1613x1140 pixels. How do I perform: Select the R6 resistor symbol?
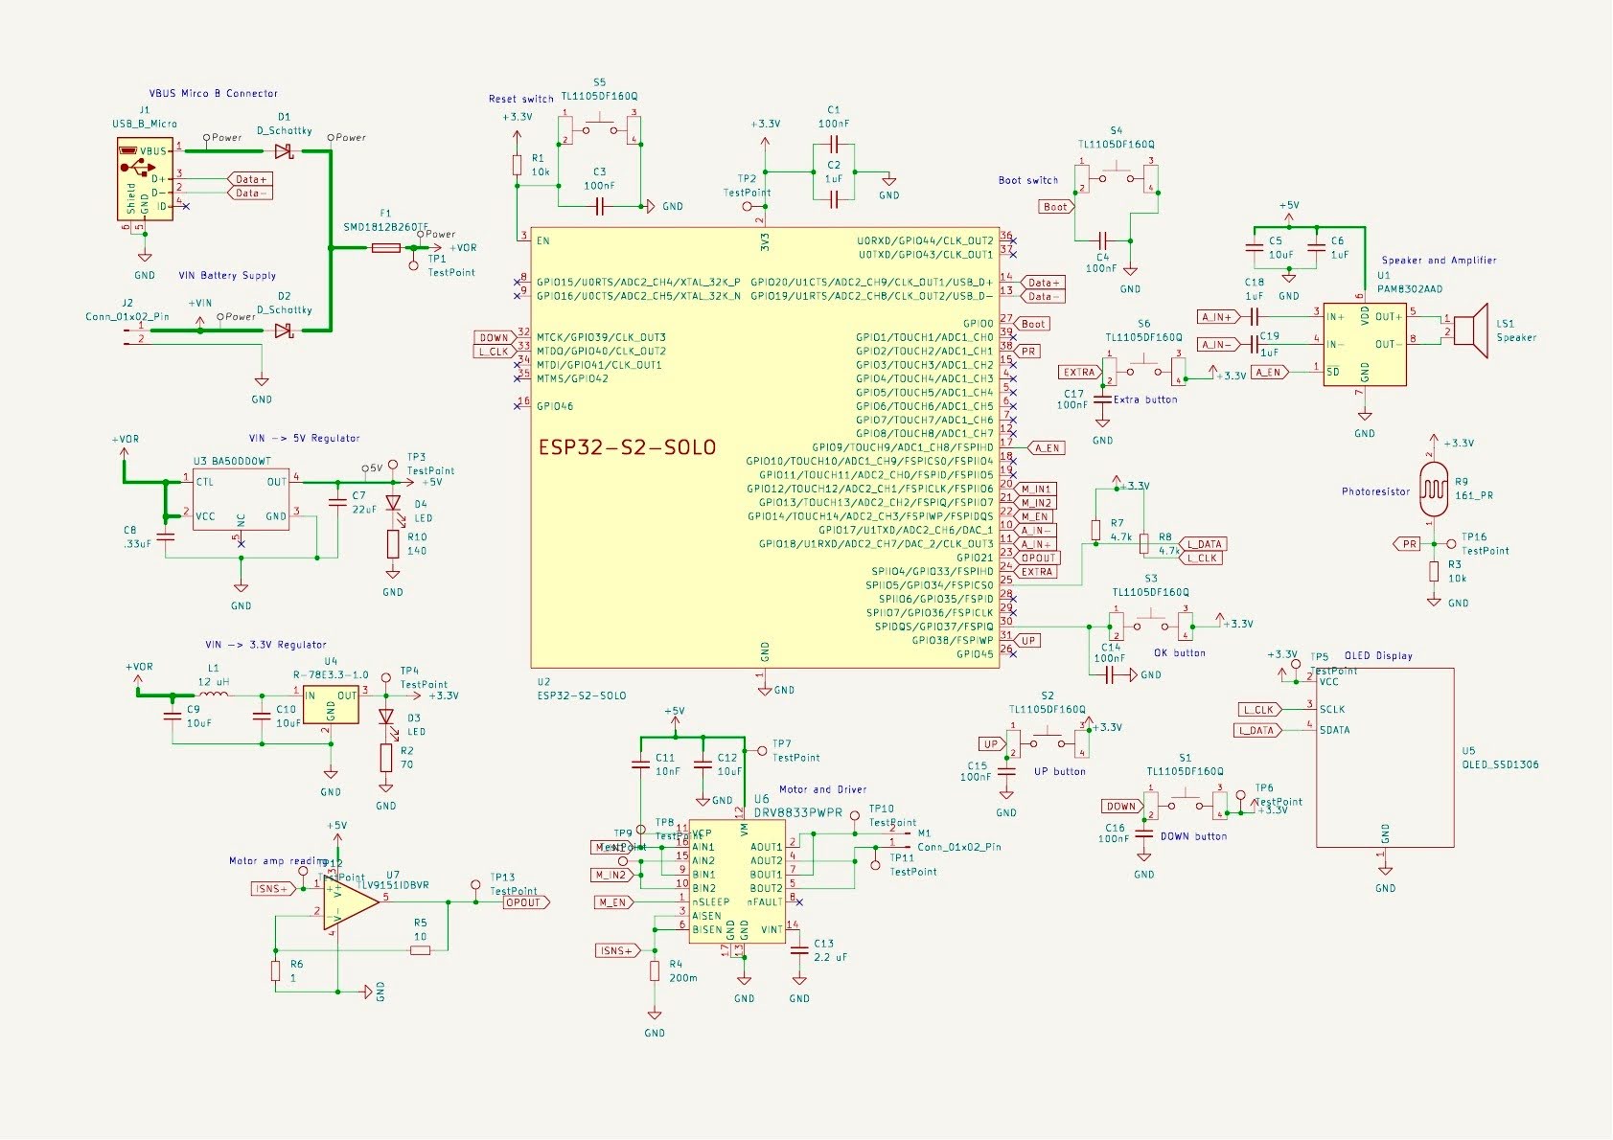point(276,970)
